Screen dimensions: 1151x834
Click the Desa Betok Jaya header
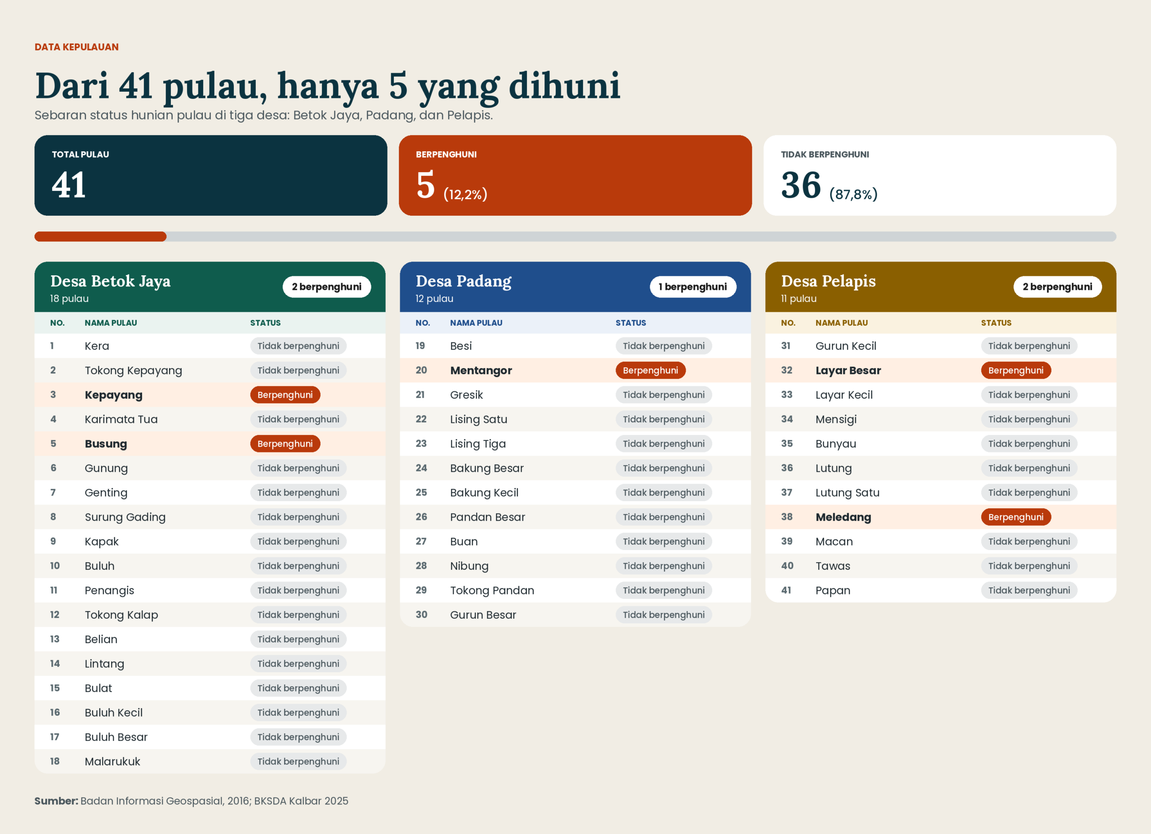(x=210, y=287)
